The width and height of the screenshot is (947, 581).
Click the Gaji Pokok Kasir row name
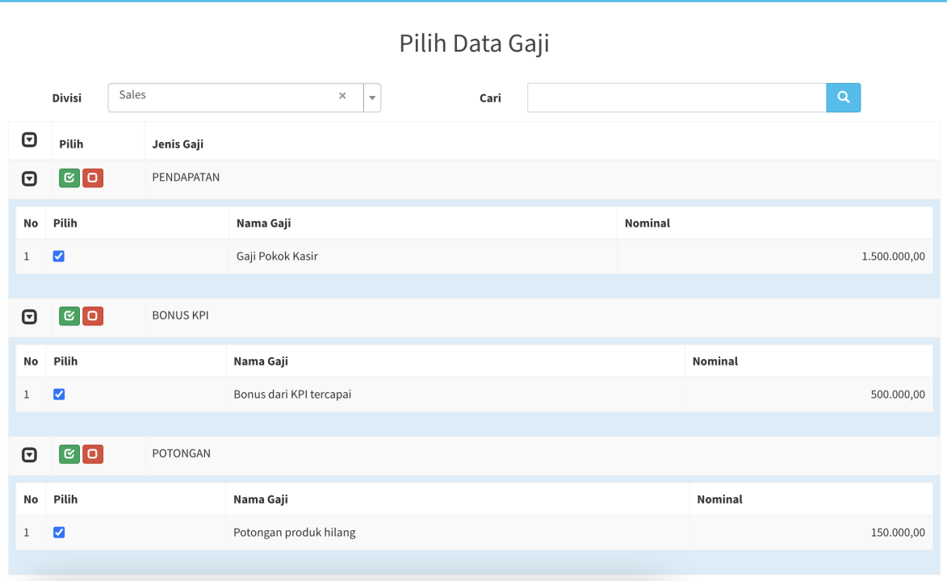pyautogui.click(x=277, y=257)
